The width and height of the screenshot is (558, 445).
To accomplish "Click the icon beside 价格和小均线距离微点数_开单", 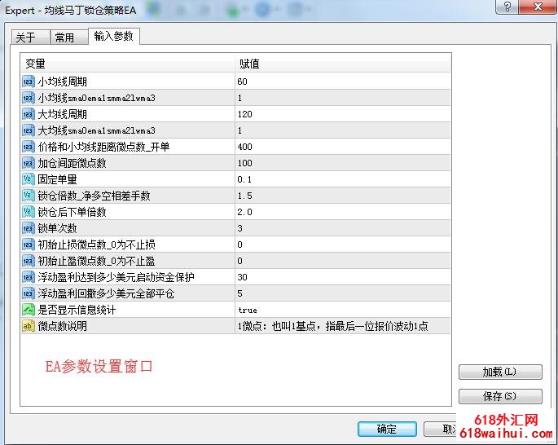I will click(29, 147).
